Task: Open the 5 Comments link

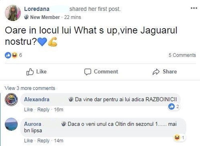Action: click(182, 55)
